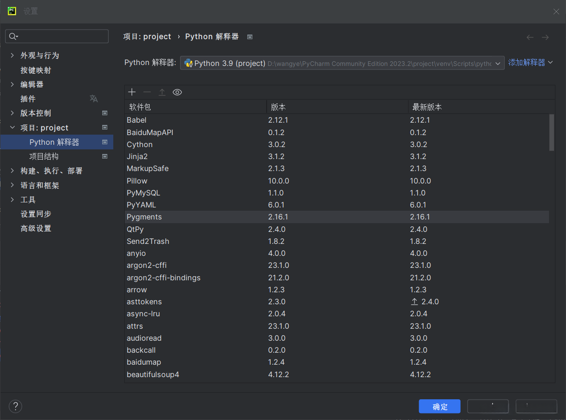This screenshot has width=566, height=420.
Task: Open 添加解释器 dropdown link
Action: [531, 62]
